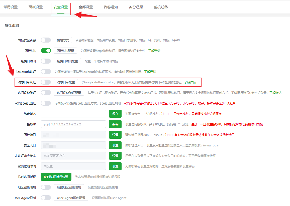Switch to the 常用设置 tab
Screen dimensions: 290x206
[11, 7]
